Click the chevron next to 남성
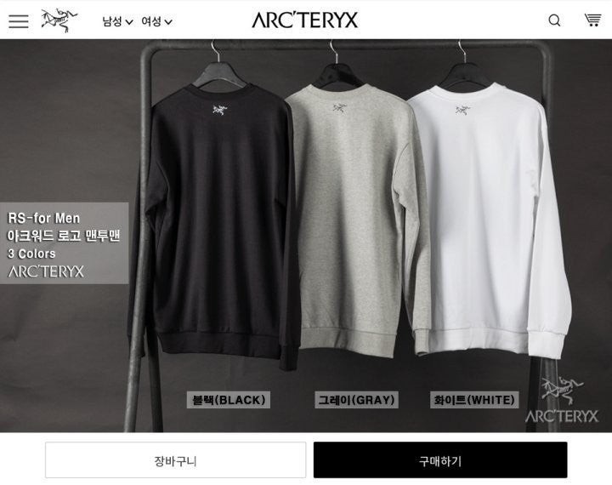The width and height of the screenshot is (612, 485). click(x=129, y=22)
